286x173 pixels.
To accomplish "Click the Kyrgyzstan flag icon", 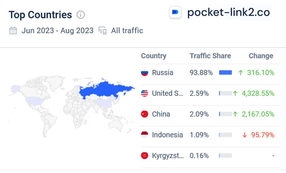I will (x=144, y=156).
